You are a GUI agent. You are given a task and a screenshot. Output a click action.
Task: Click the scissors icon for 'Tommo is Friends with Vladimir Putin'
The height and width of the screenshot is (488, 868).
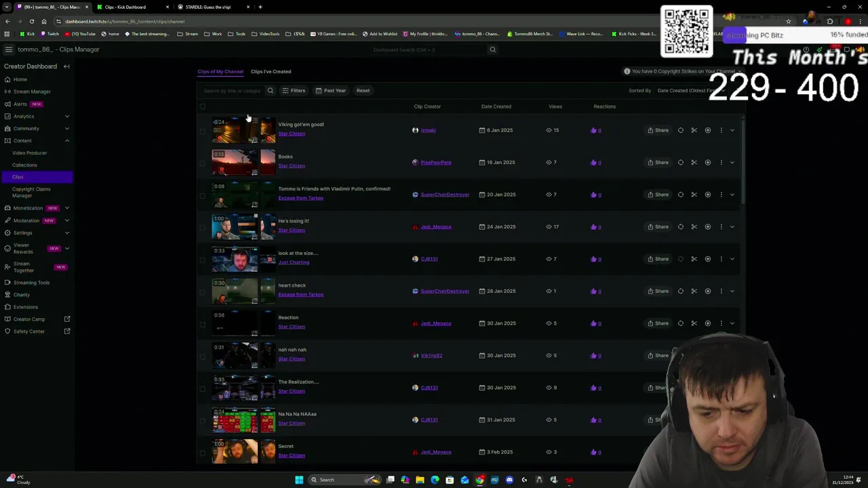[x=694, y=195]
